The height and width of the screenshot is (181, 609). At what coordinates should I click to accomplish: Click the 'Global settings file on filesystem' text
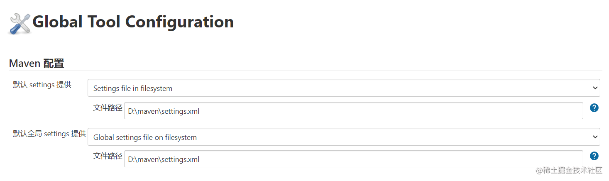145,137
